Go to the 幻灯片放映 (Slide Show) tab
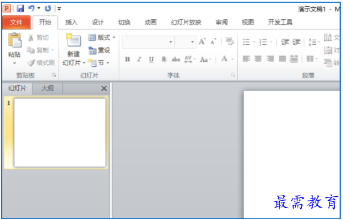Screen dimensions: 343x220 pyautogui.click(x=186, y=22)
